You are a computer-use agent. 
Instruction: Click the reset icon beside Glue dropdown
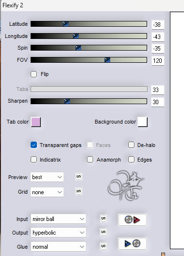(103, 246)
